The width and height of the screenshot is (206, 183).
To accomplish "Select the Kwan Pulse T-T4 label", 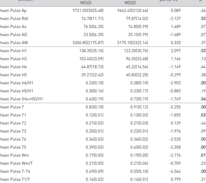I will pyautogui.click(x=15, y=171).
